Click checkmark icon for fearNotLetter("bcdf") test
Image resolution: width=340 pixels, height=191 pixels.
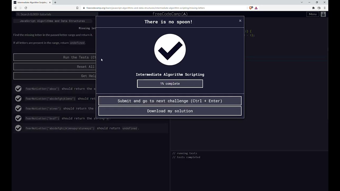pyautogui.click(x=18, y=118)
